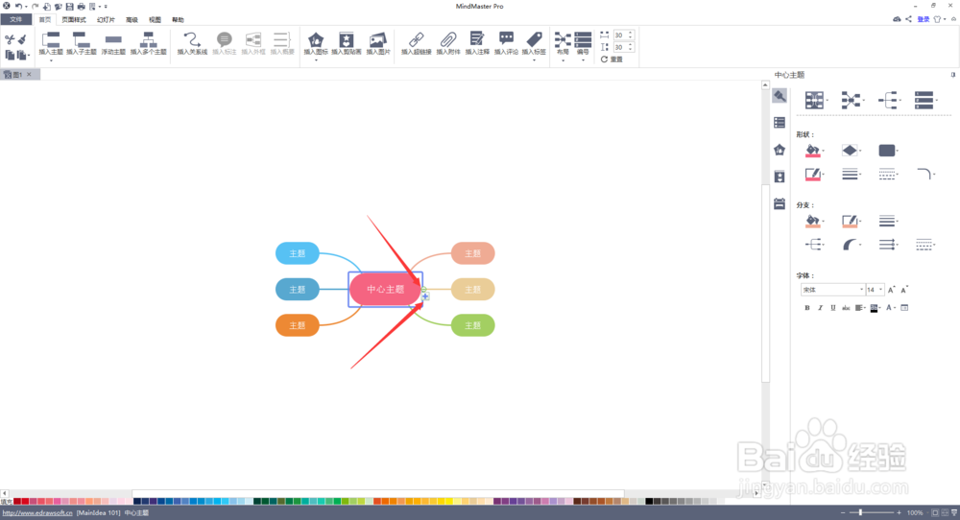
Task: Open the Help (帮助) tab
Action: (179, 19)
